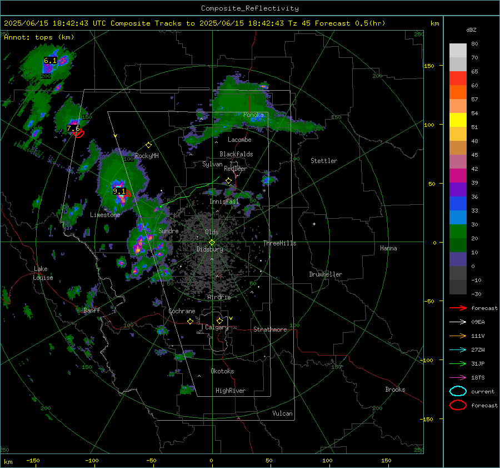This screenshot has width=500, height=468.
Task: Click the Brooks town label
Action: coord(395,390)
